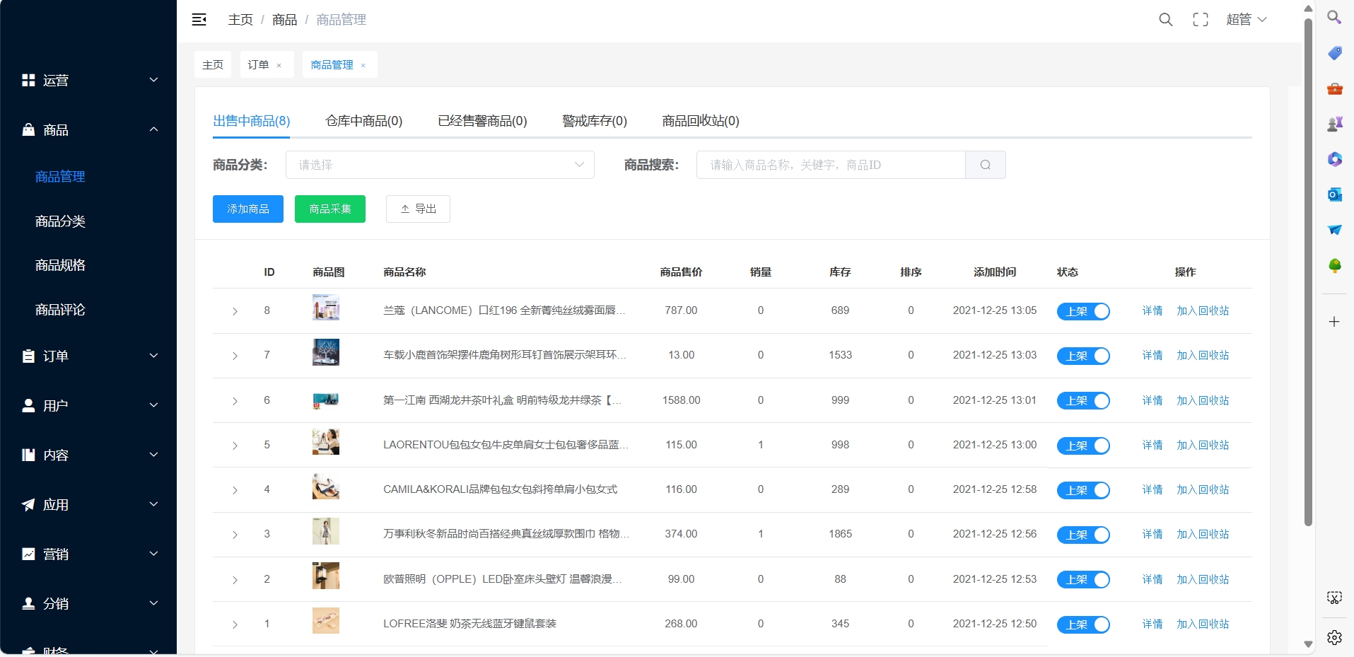Expand row arrow for product ID 1

point(235,624)
